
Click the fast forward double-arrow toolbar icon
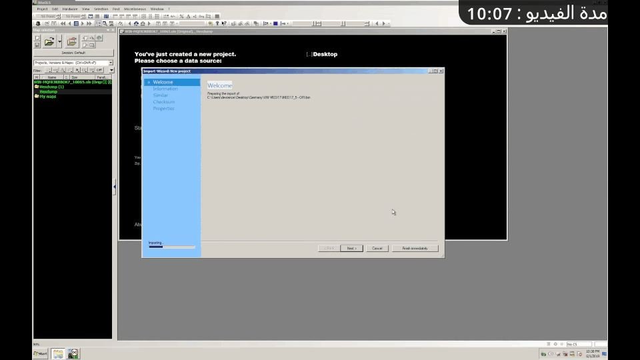pos(89,24)
